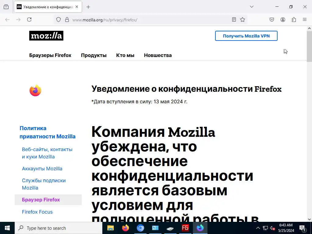312x234 pixels.
Task: Click scrollbar down arrow
Action: pos(310,219)
